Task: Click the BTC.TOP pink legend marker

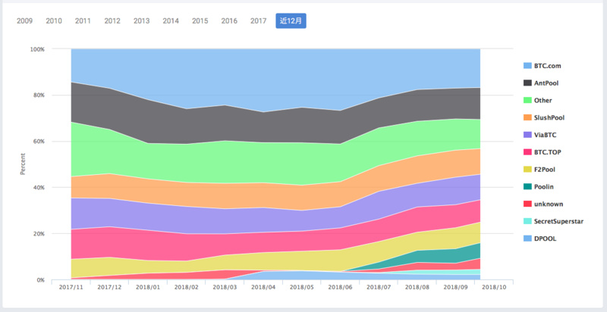Action: (x=528, y=152)
